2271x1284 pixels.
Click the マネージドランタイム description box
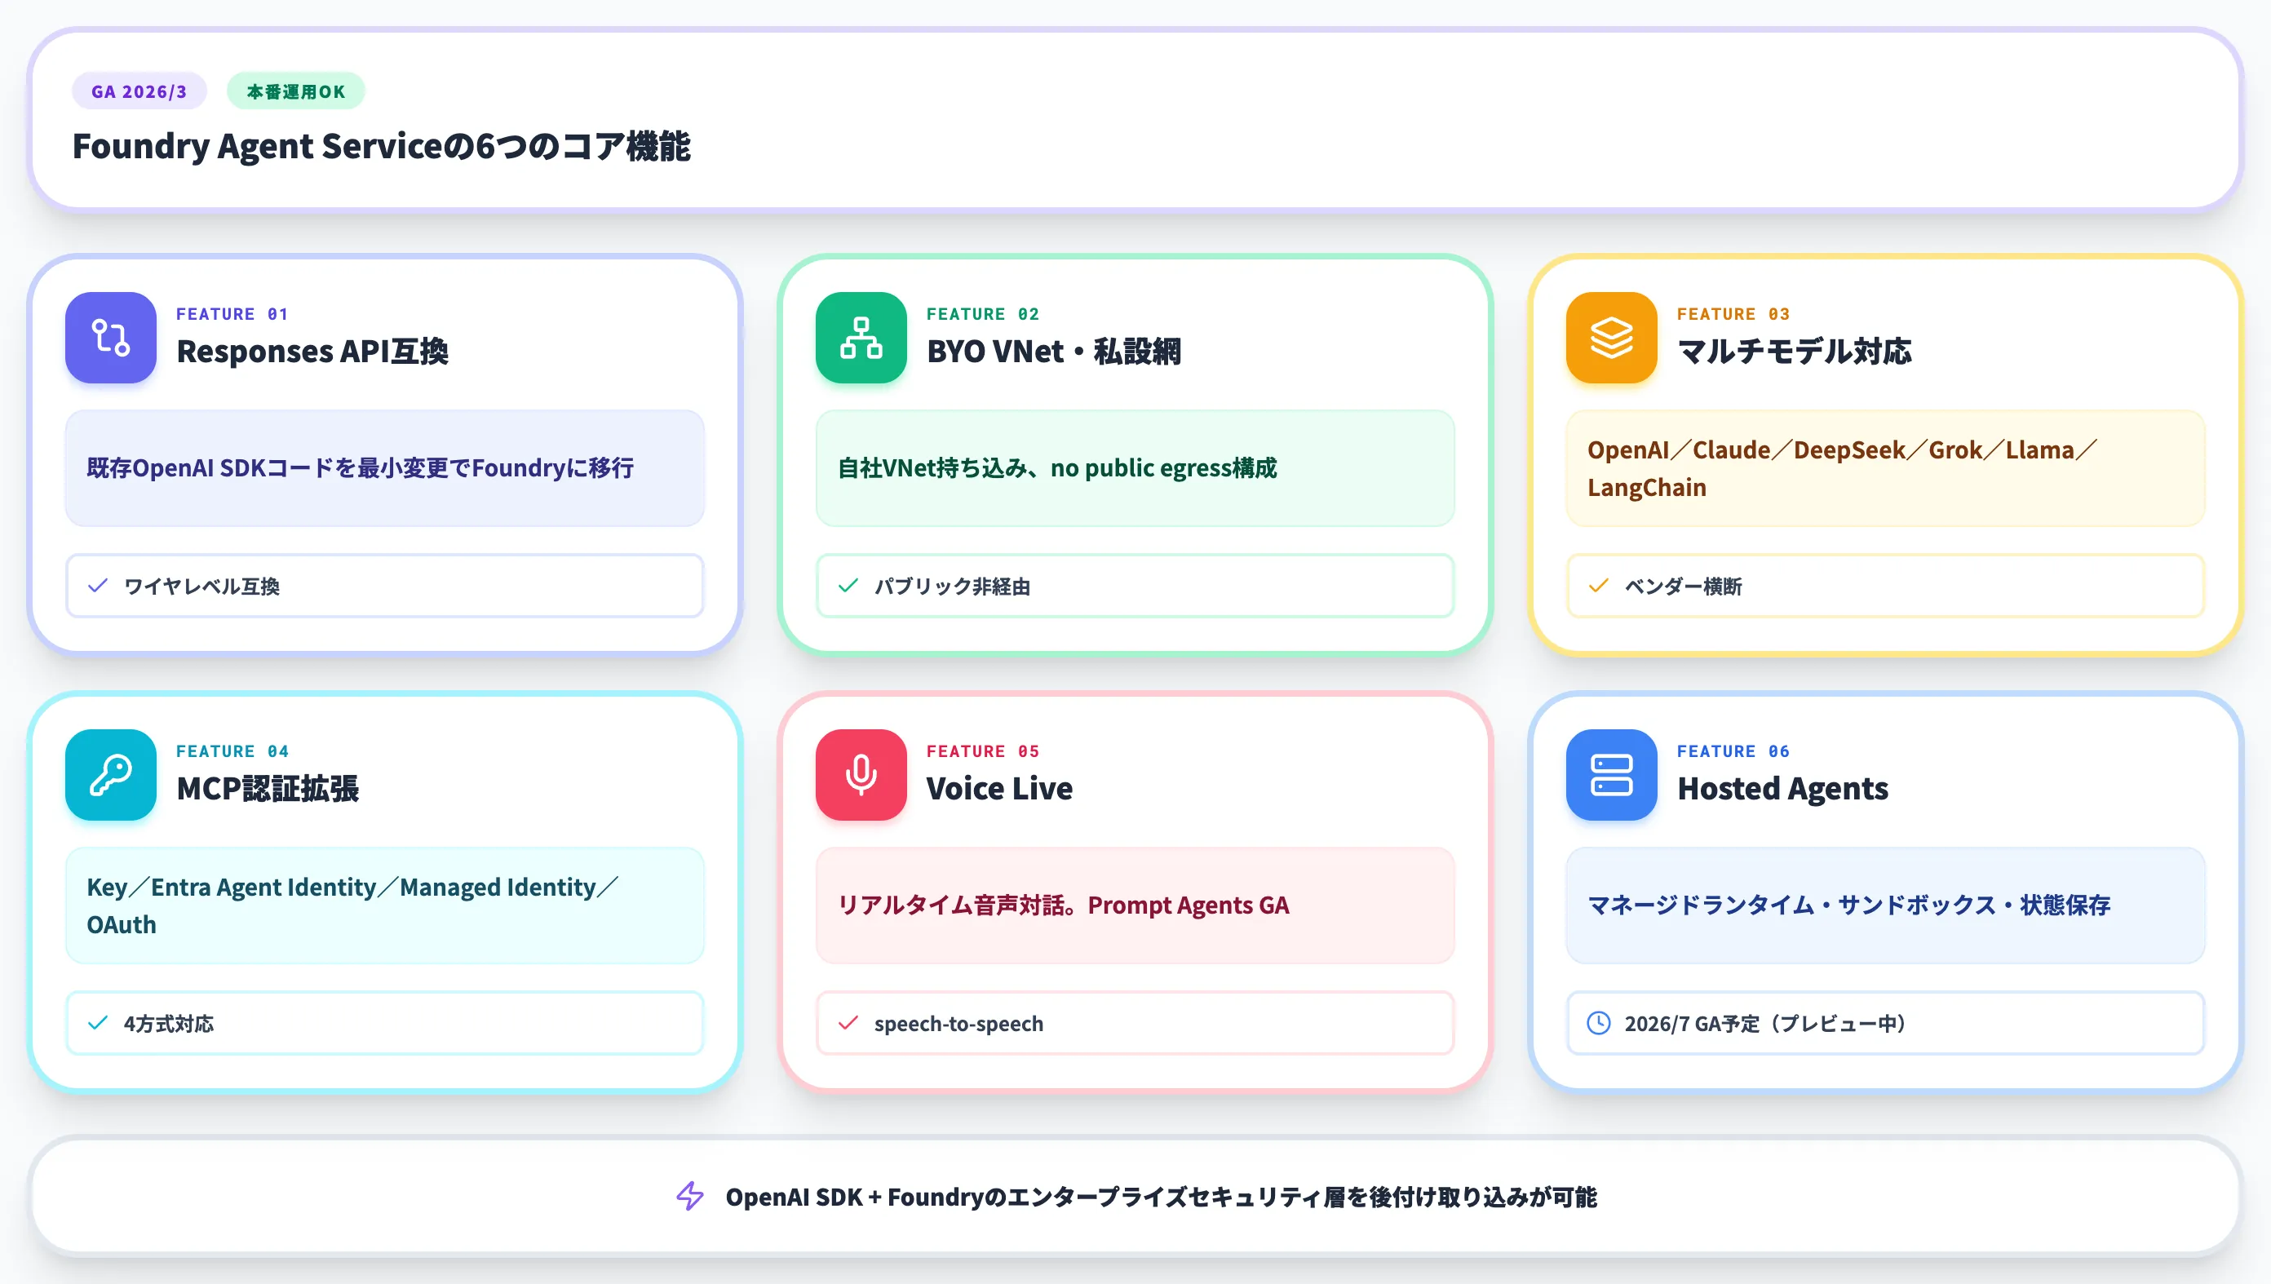coord(1885,905)
